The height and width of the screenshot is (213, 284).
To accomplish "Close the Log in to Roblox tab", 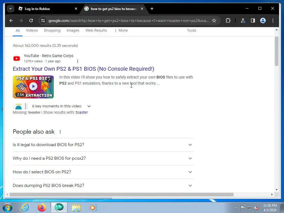I will pyautogui.click(x=76, y=9).
